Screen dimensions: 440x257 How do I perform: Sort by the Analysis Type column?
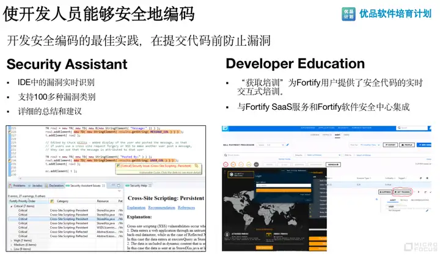click(x=363, y=178)
